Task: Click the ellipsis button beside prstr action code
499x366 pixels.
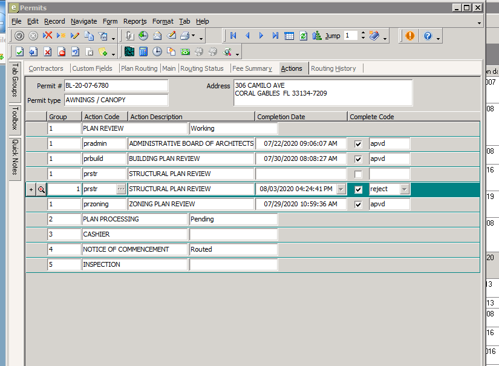Action: tap(121, 189)
